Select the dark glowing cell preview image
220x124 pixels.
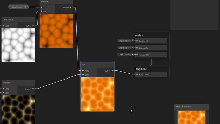click(x=18, y=110)
